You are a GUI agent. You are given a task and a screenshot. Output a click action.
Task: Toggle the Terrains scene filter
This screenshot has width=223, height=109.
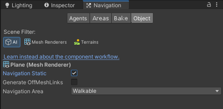86,42
